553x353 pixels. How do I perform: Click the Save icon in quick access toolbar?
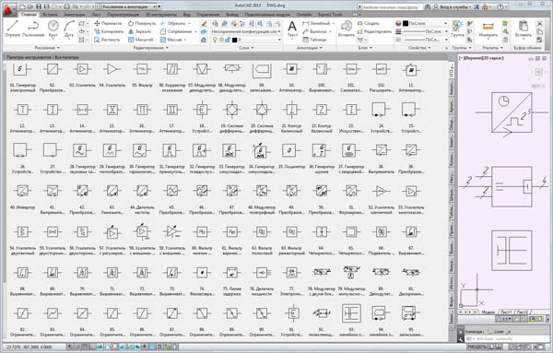[39, 6]
